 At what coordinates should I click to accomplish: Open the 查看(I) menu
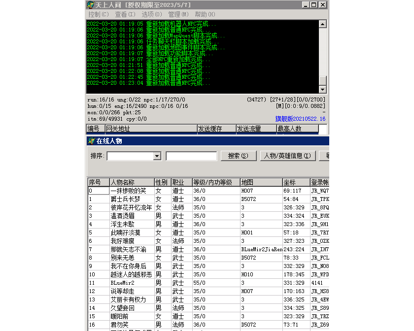125,15
